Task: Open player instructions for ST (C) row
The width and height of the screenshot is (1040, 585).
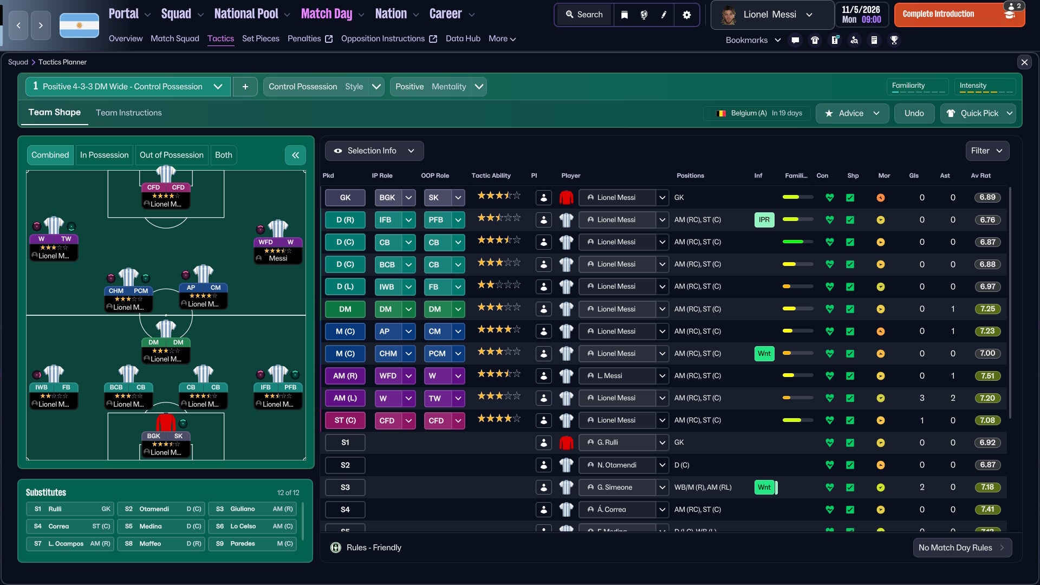Action: tap(543, 420)
